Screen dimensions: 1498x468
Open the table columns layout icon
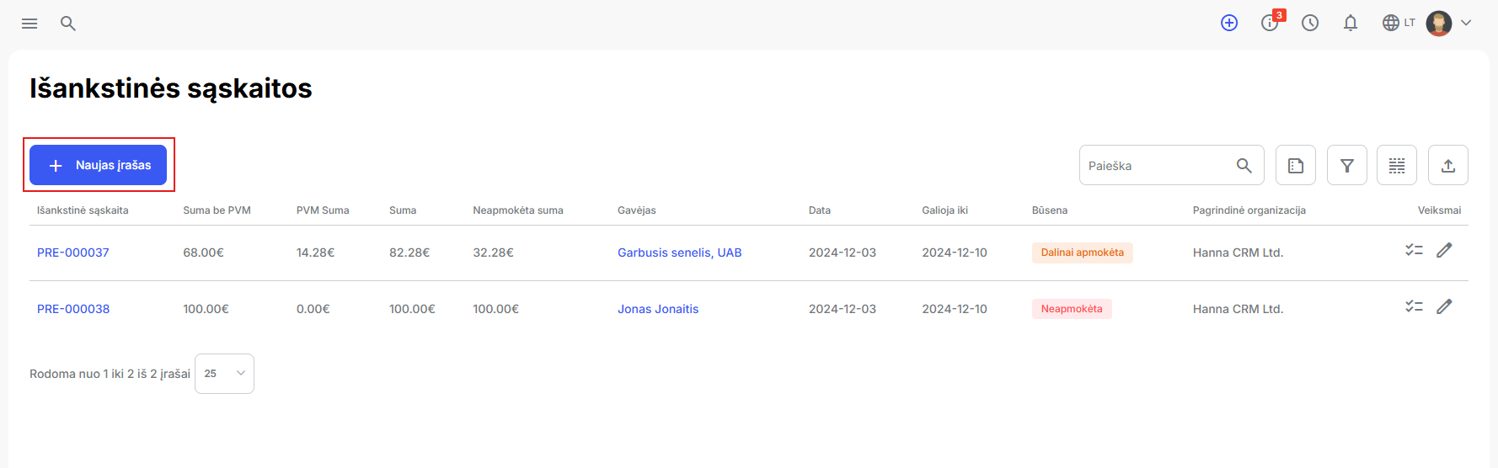click(1397, 165)
